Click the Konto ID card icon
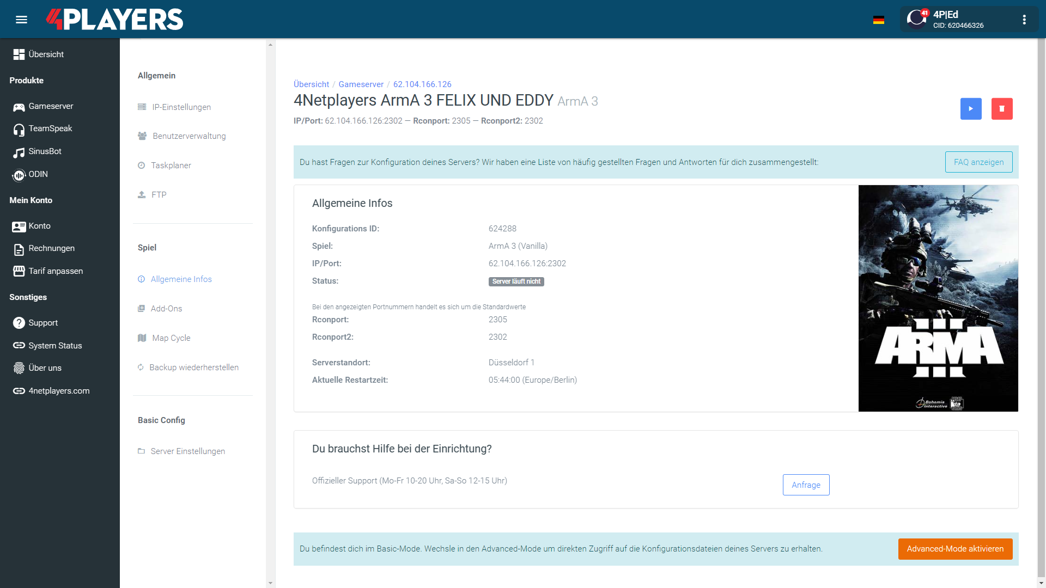 click(19, 226)
